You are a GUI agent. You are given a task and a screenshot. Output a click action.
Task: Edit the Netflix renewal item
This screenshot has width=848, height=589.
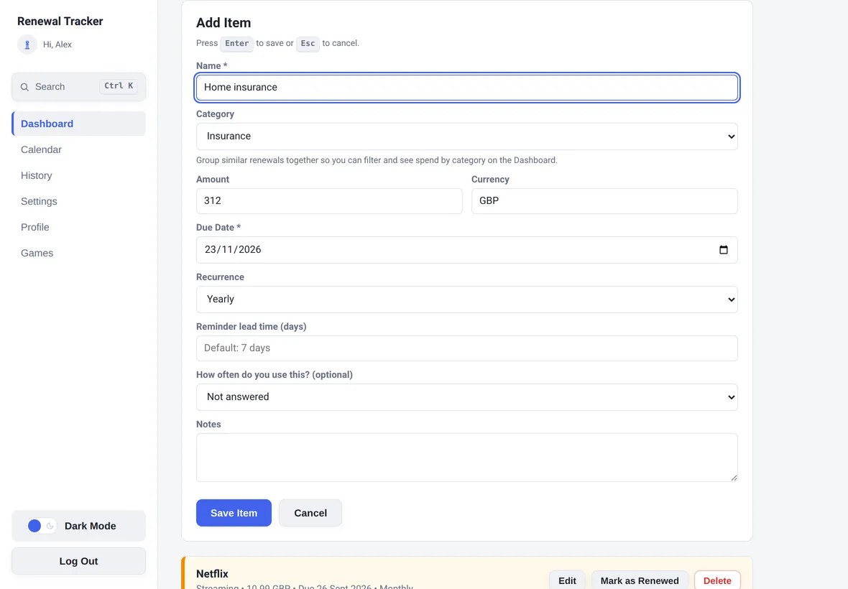[x=567, y=580]
